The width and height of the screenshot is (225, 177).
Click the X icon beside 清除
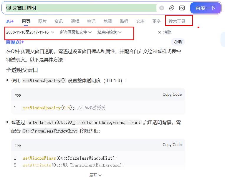click(x=159, y=32)
